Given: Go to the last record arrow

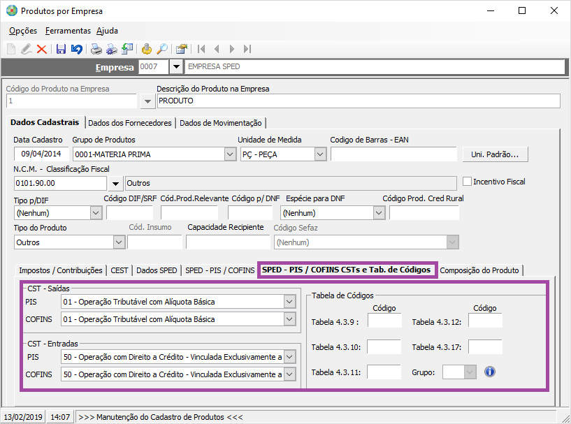Looking at the screenshot, I should tap(247, 49).
